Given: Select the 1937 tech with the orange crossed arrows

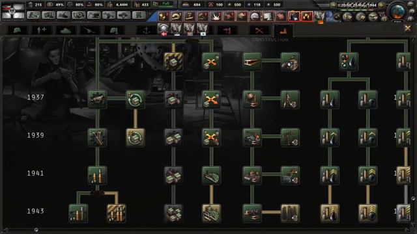Looking at the screenshot, I should click(x=211, y=99).
